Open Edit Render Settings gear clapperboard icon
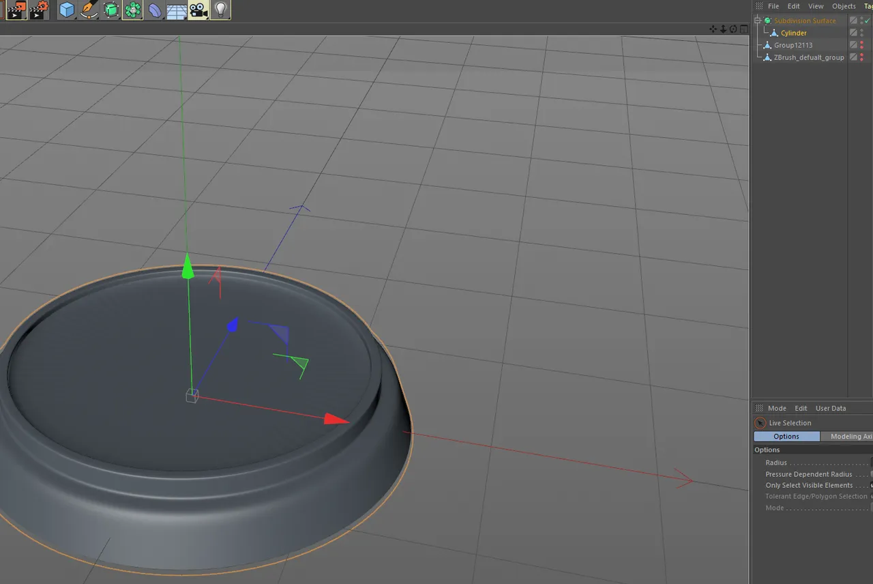 (x=39, y=10)
